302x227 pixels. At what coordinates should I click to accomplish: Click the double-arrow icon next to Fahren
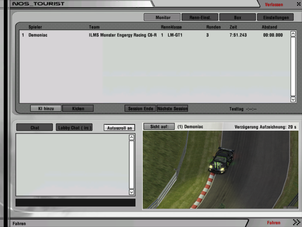coord(296,222)
